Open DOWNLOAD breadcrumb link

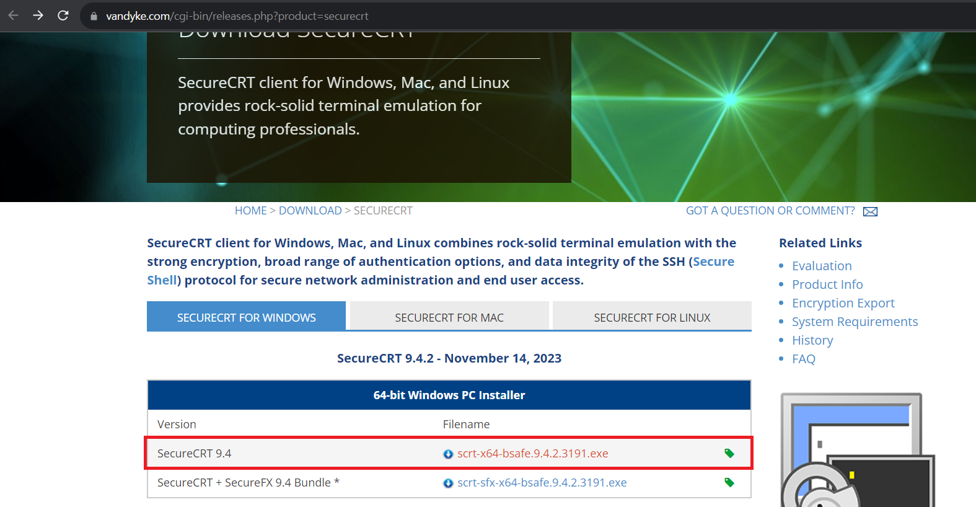pos(310,211)
